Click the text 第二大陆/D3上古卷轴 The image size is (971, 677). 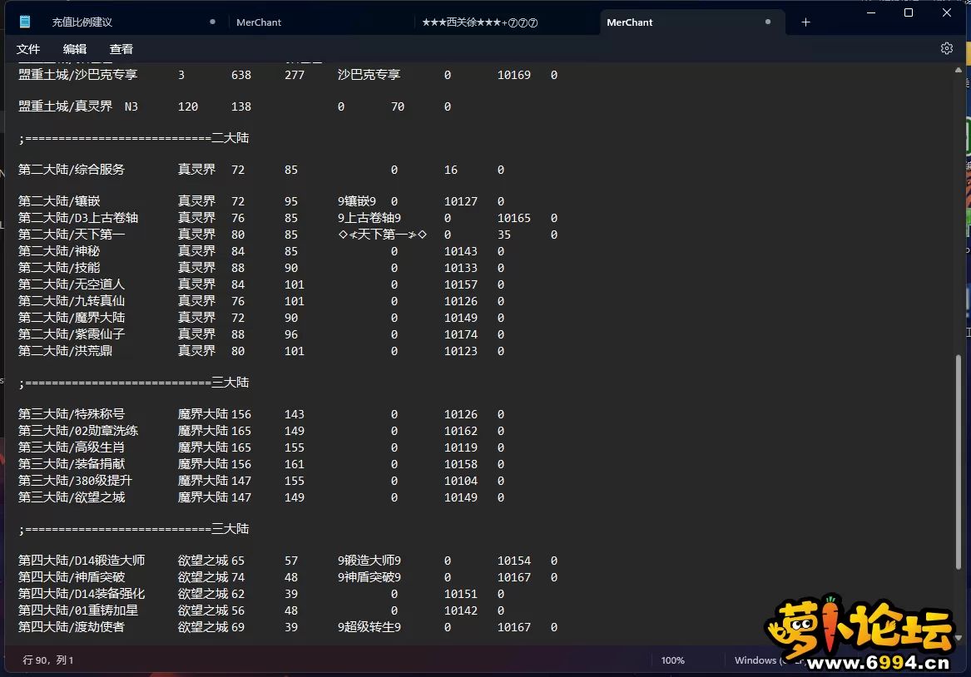[x=78, y=218]
